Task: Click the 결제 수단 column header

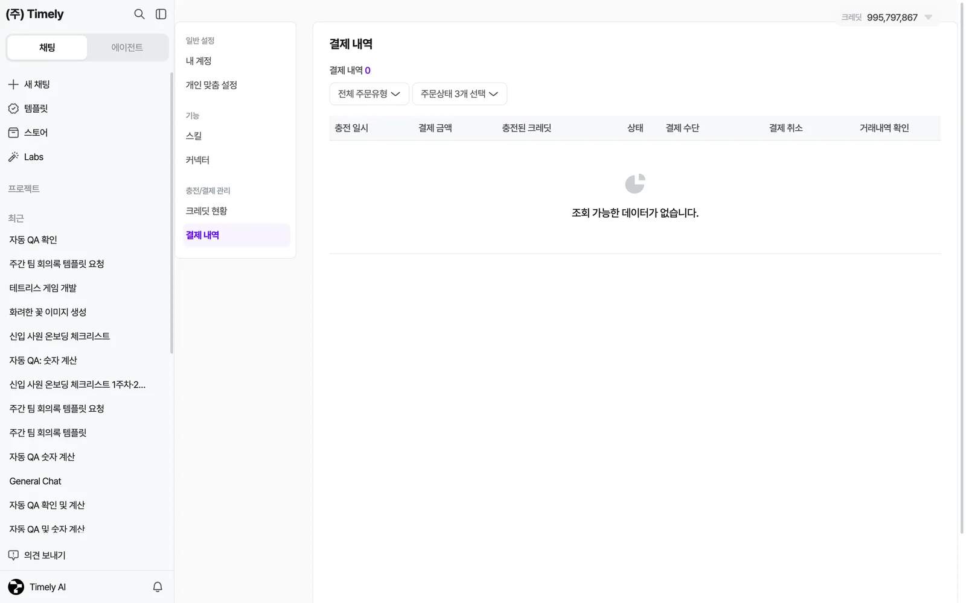Action: (682, 128)
